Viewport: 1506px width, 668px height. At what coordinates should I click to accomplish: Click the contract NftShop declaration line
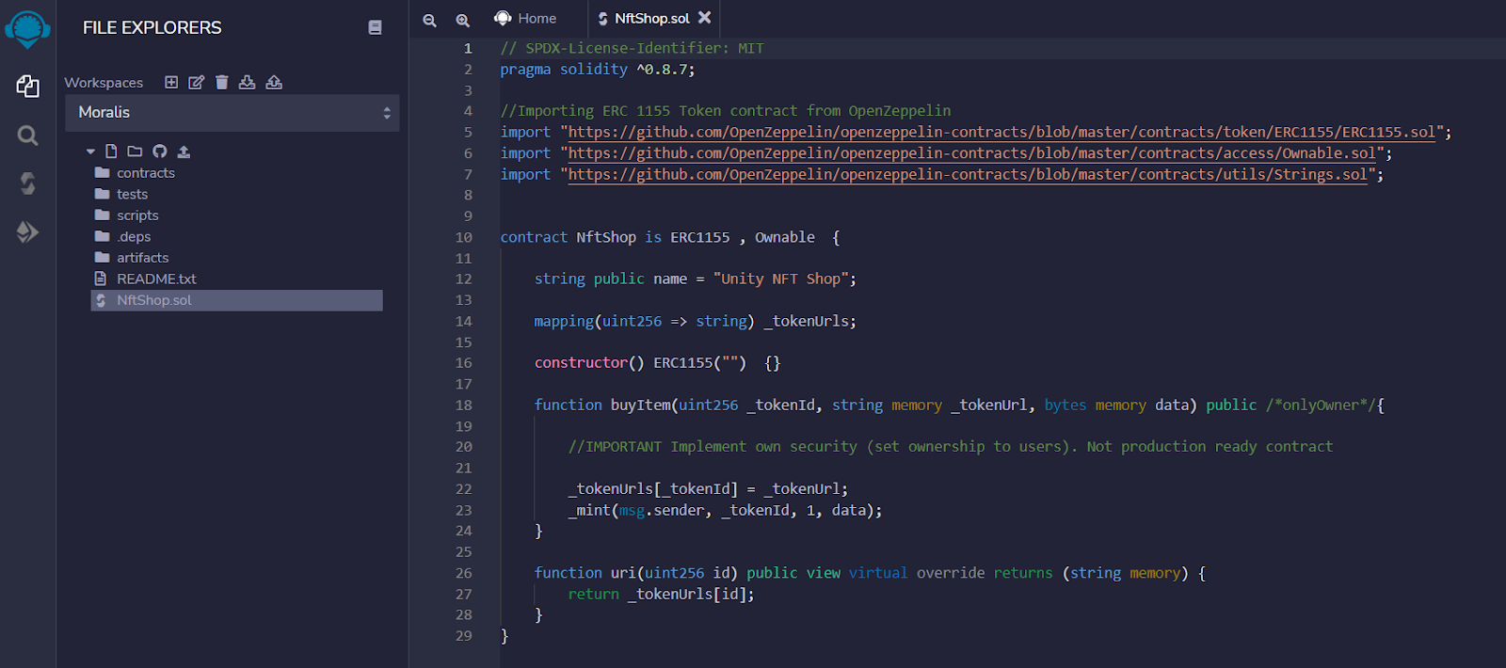point(670,237)
